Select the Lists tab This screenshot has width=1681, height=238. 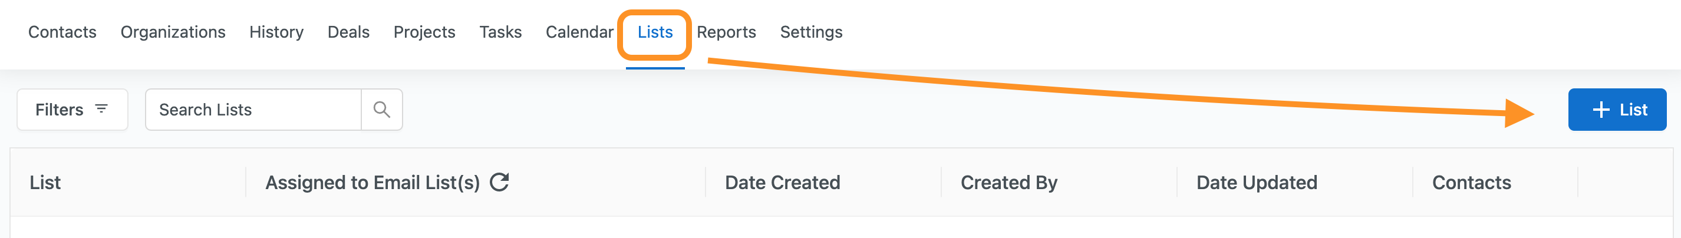655,32
